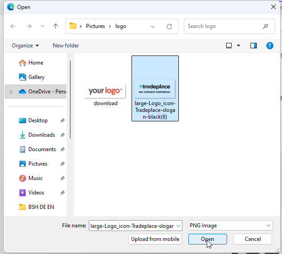
Task: Expand the address bar history dropdown
Action: click(153, 27)
